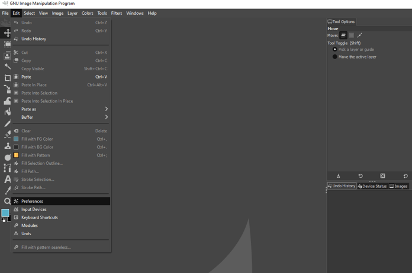Reset tool options to defaults

click(405, 175)
